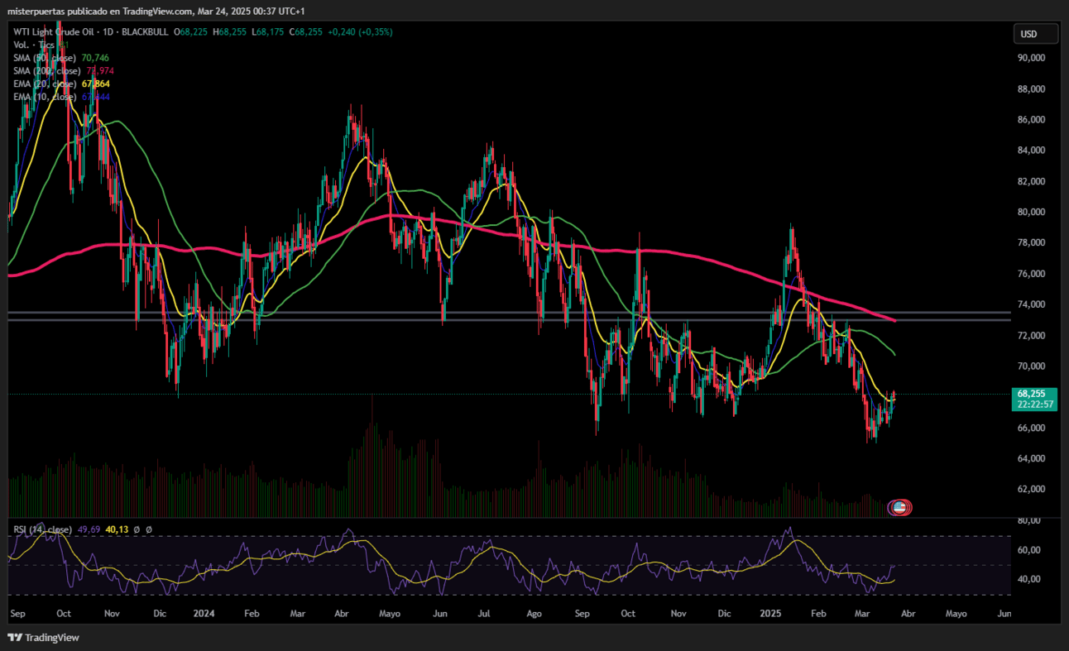Click the Abr label on the time axis
Image resolution: width=1069 pixels, height=651 pixels.
(906, 614)
